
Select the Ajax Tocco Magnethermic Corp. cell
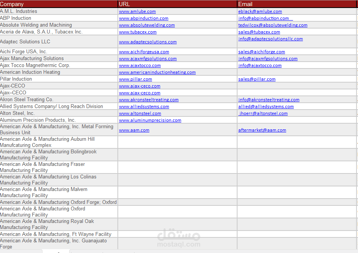(x=59, y=65)
